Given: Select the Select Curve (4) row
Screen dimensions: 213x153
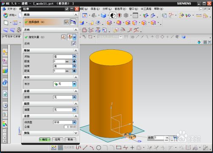Looking at the screenshot, I should click(43, 22).
